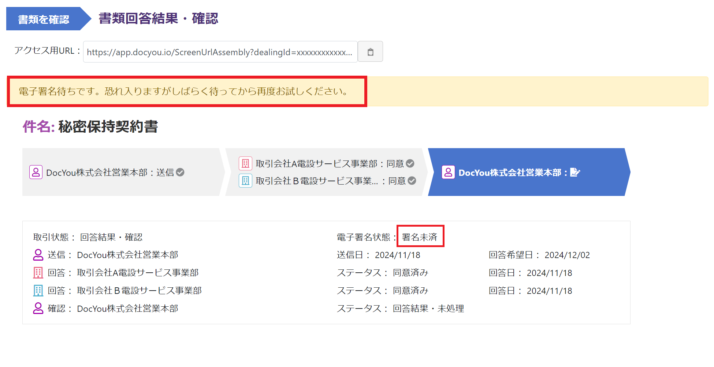Click the red building icon in details list
Viewport: 714px width, 367px height.
[38, 273]
